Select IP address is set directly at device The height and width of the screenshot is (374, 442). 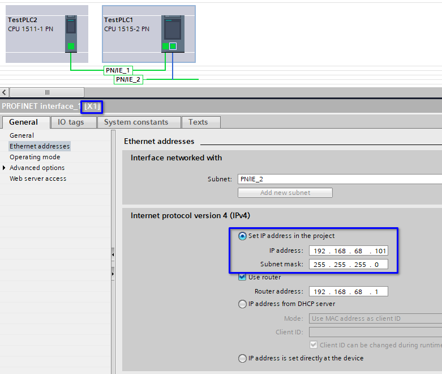pyautogui.click(x=242, y=358)
